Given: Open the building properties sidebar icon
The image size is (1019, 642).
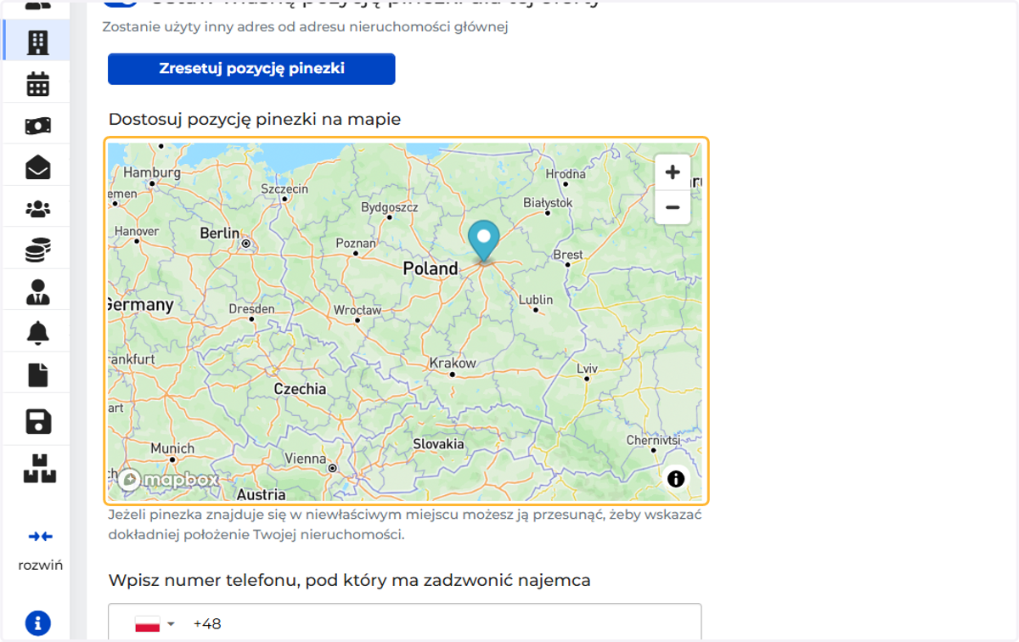Looking at the screenshot, I should tap(37, 42).
